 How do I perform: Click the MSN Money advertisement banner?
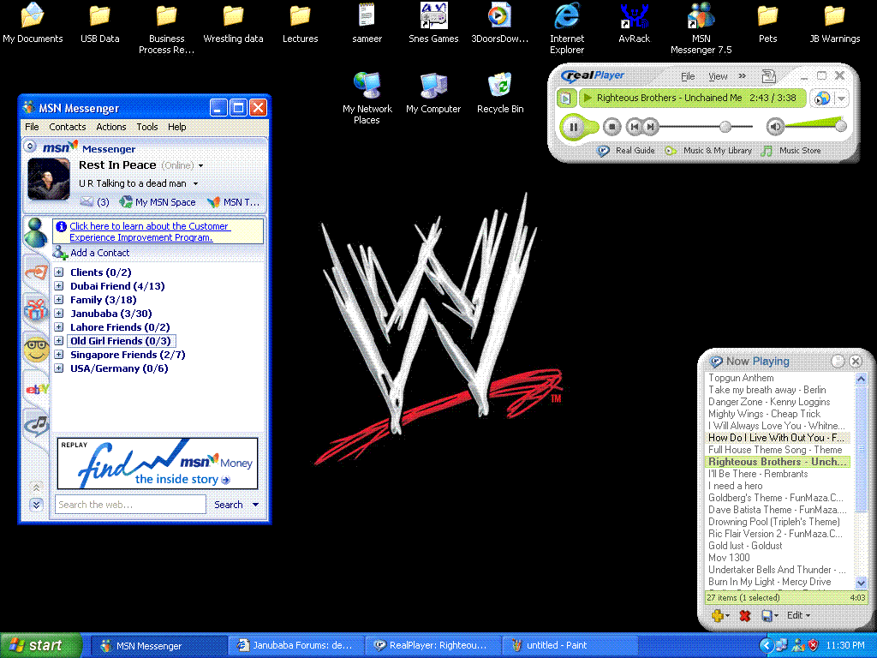[x=158, y=464]
